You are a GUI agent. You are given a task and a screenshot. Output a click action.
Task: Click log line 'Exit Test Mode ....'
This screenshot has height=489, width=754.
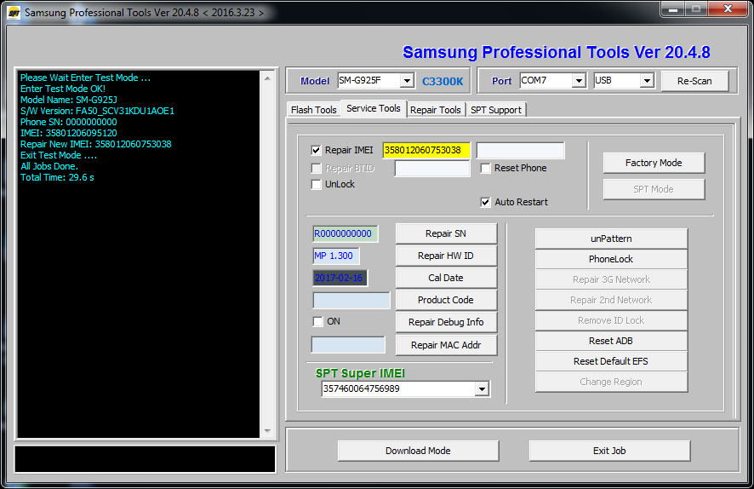(x=58, y=155)
